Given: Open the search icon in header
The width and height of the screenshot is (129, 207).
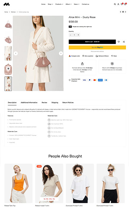Looking at the screenshot, I should (x=115, y=4).
